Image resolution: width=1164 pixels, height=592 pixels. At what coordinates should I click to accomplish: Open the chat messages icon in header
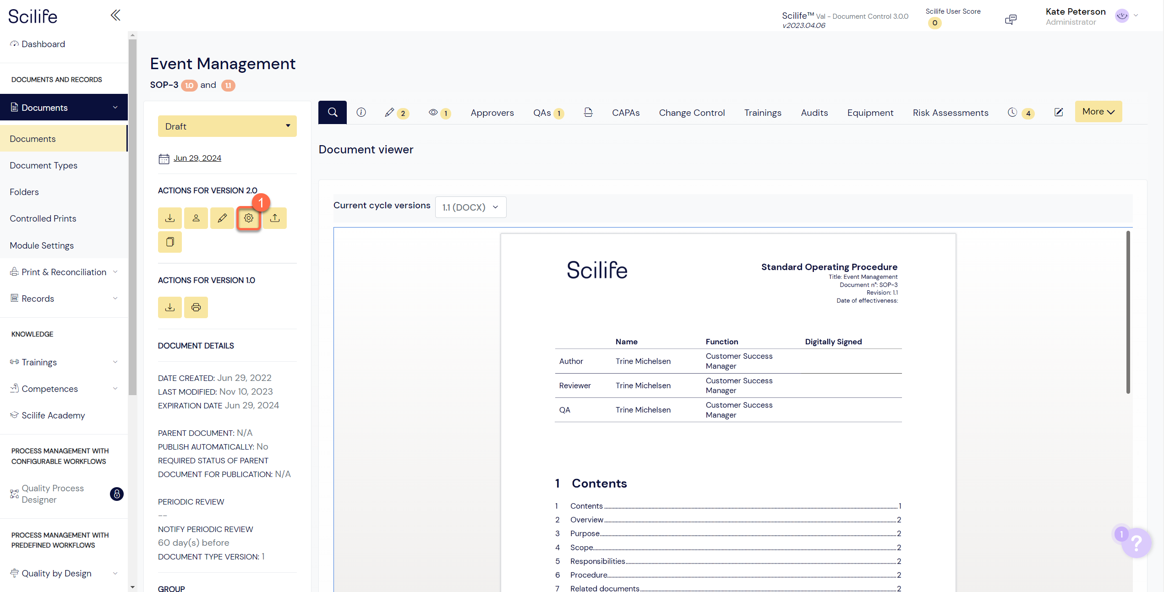(x=1011, y=19)
